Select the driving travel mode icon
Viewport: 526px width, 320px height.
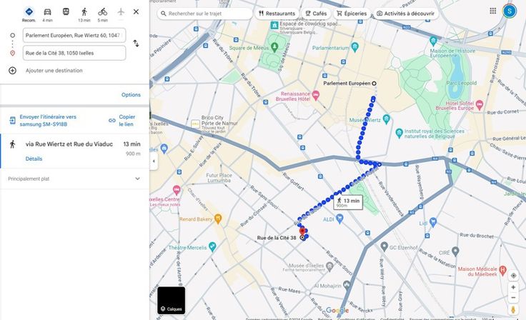click(47, 12)
